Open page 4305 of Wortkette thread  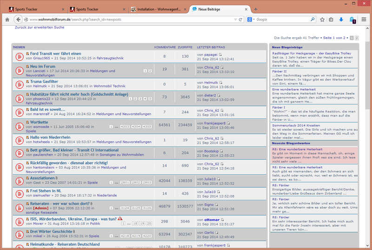147,127
